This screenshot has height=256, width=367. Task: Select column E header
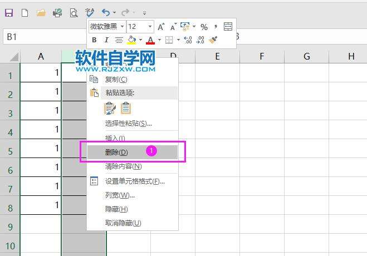tap(217, 56)
